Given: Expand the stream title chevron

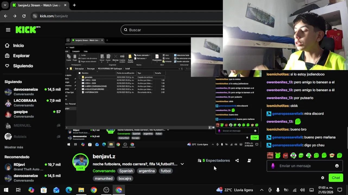Looking at the screenshot, I should click(182, 164).
